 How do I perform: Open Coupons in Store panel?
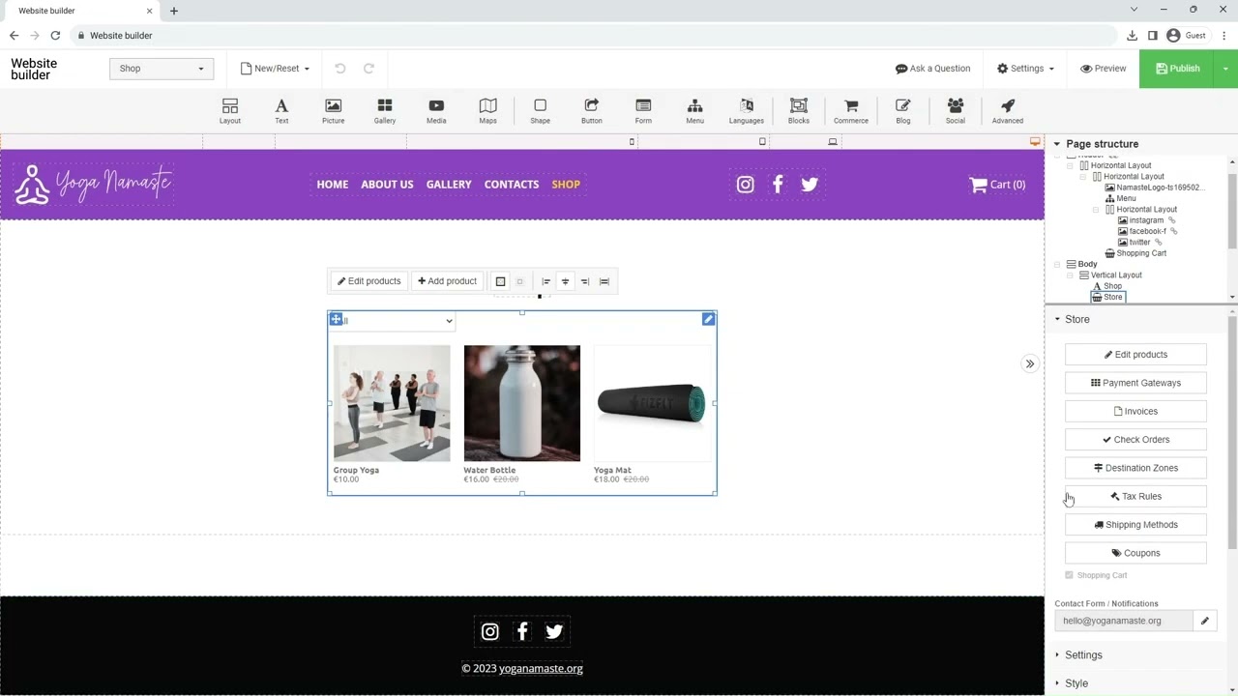tap(1135, 553)
